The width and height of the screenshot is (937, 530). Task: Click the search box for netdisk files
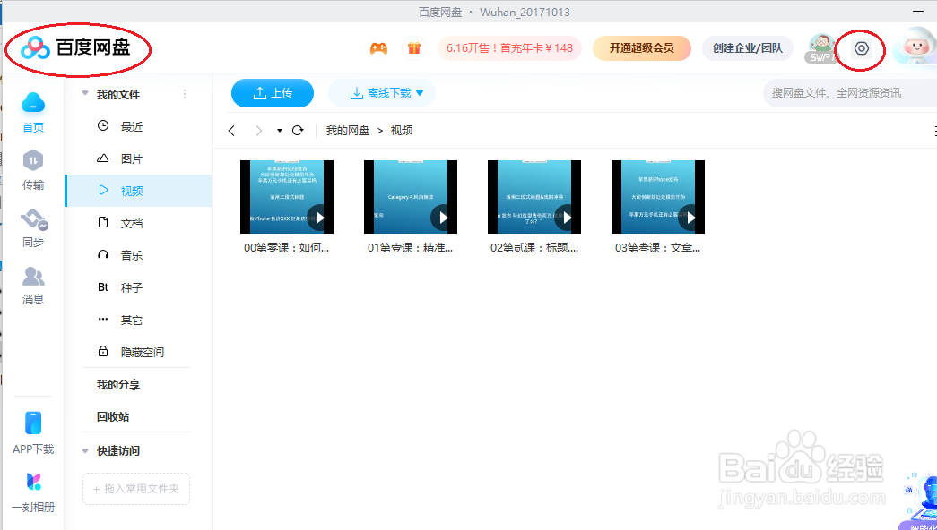coord(850,93)
